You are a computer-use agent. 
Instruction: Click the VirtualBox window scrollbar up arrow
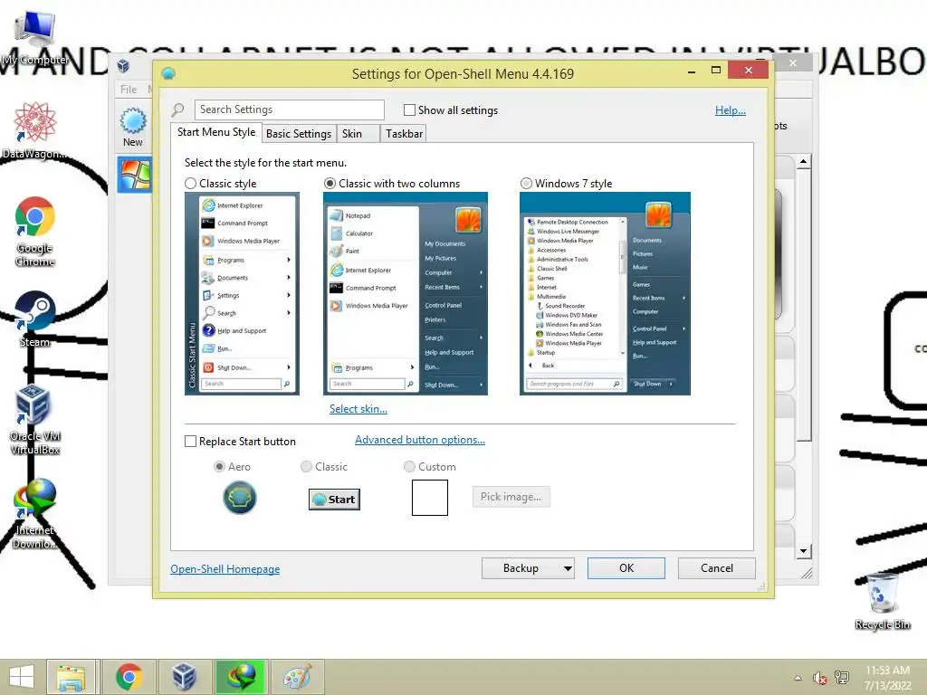tap(803, 161)
